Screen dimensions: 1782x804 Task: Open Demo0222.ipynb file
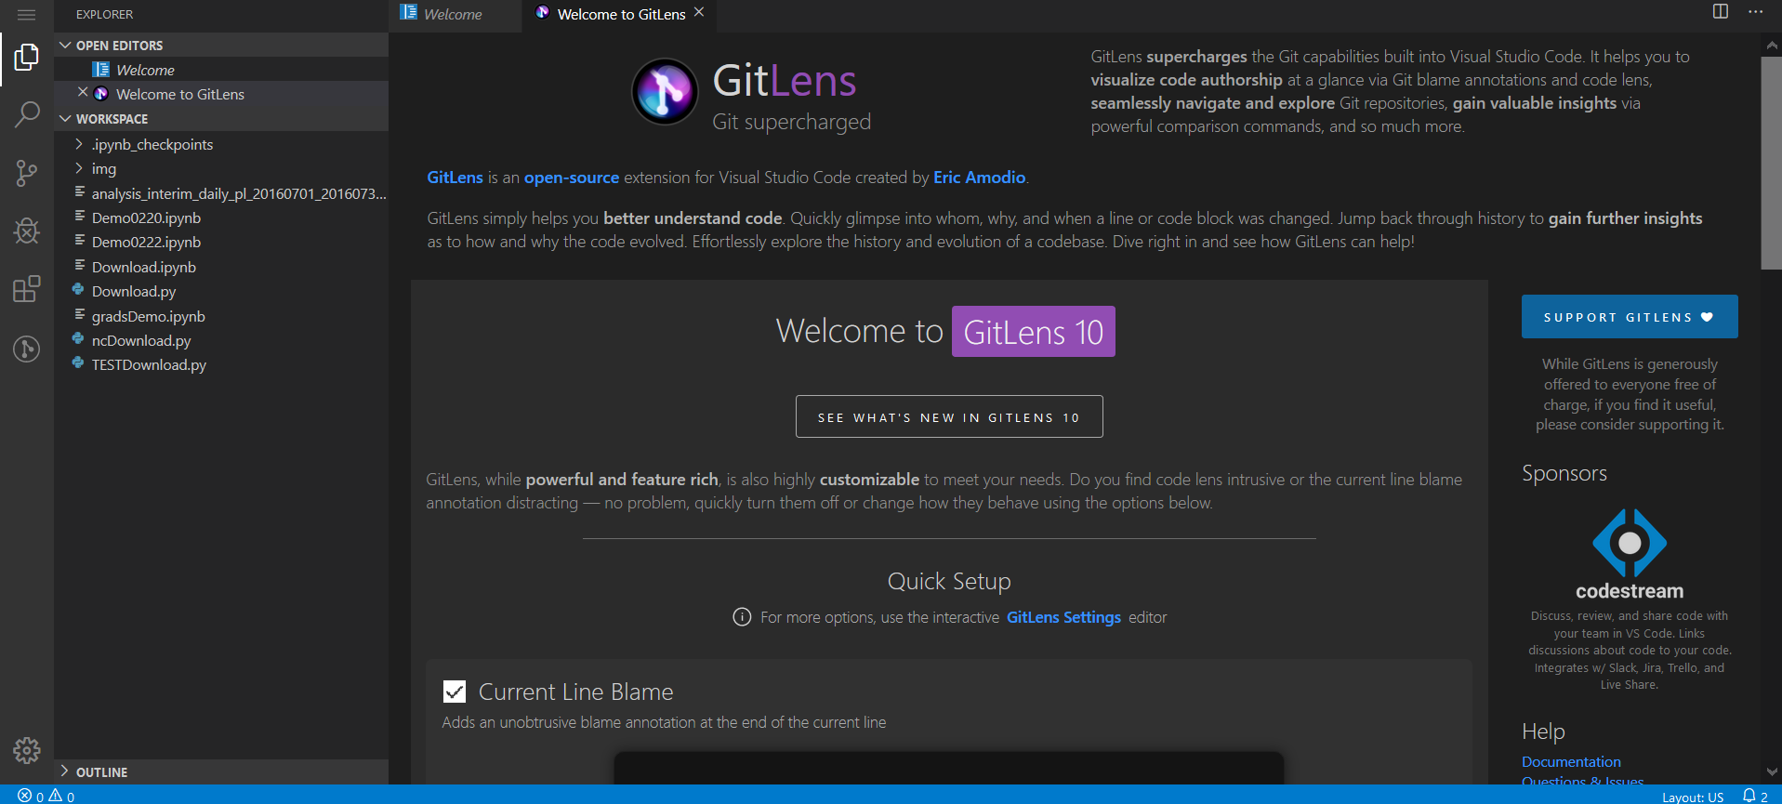[221, 242]
